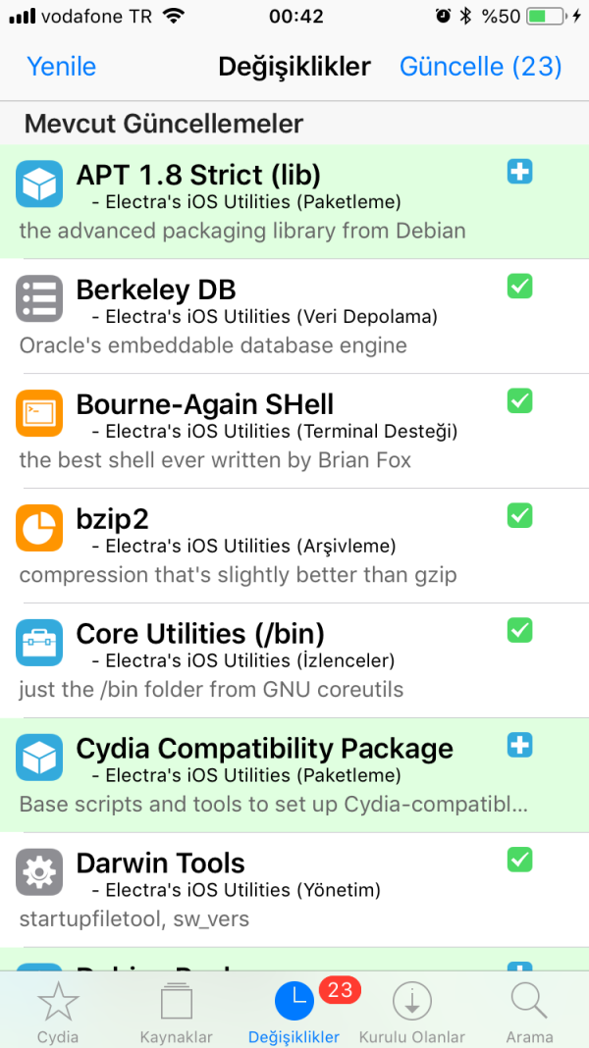Tap the Cydia Compatibility Package box icon

pos(39,758)
